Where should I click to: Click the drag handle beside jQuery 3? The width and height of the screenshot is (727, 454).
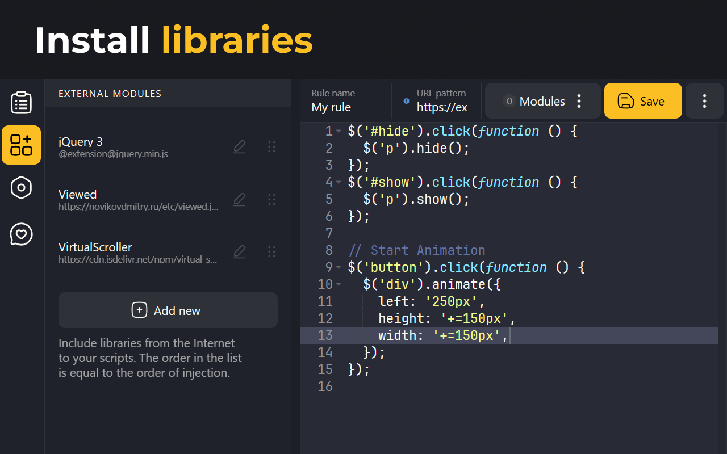click(x=271, y=146)
